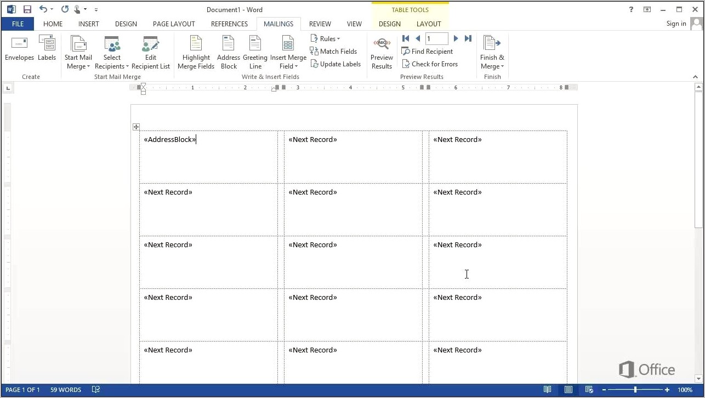Expand Start Mail Merge menu
The image size is (705, 398).
(x=78, y=53)
